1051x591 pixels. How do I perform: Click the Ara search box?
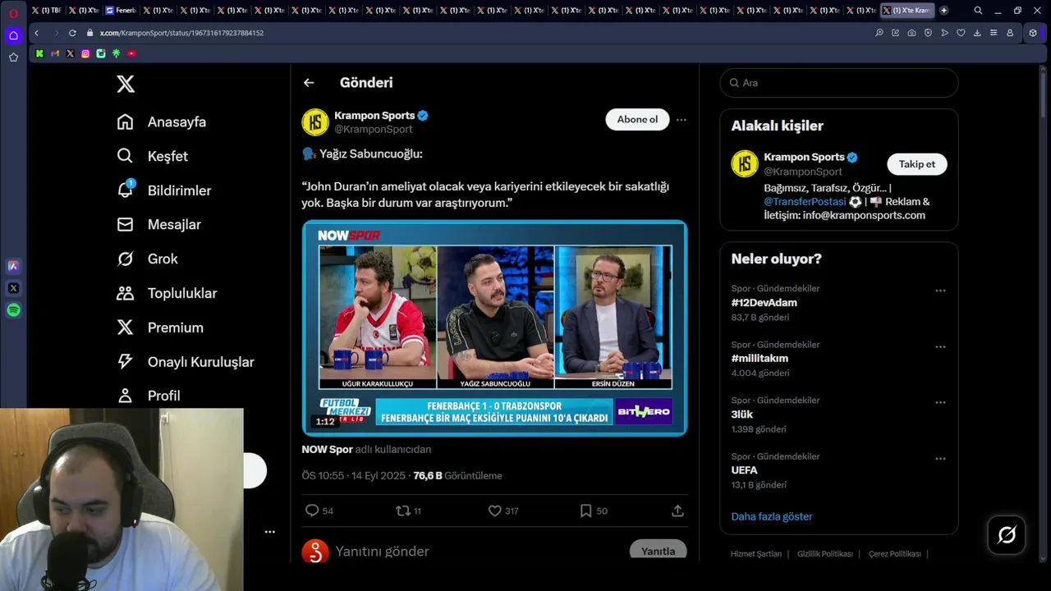pos(839,83)
